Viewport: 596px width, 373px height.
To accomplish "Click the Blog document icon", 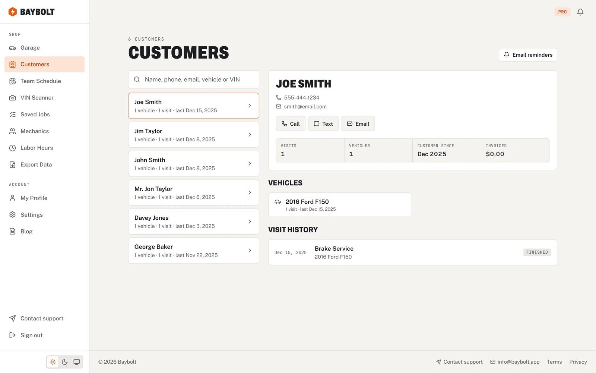I will (x=13, y=231).
